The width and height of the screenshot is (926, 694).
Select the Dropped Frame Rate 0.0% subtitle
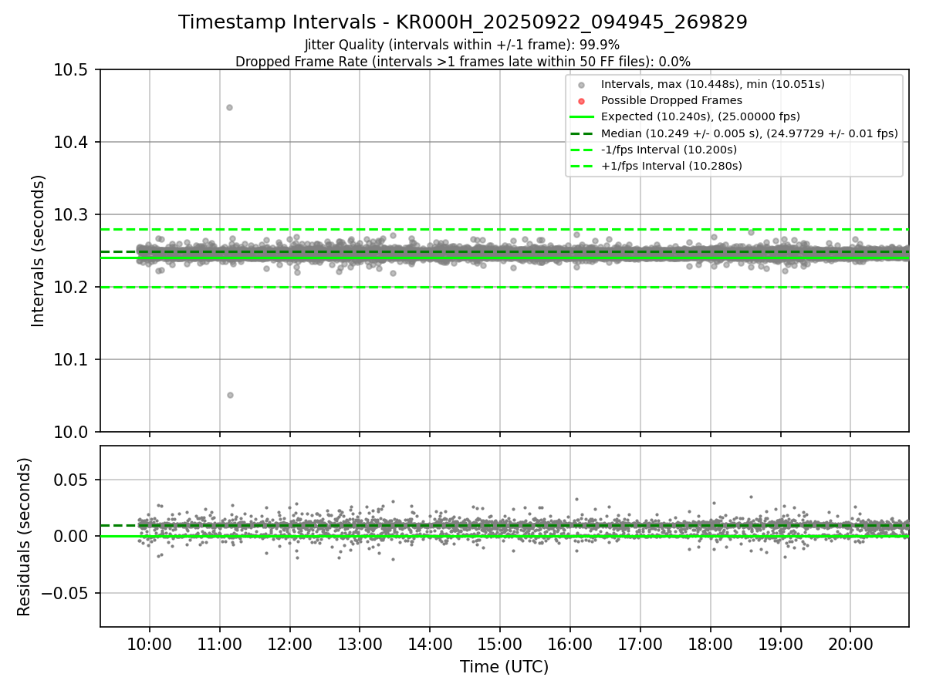point(463,61)
